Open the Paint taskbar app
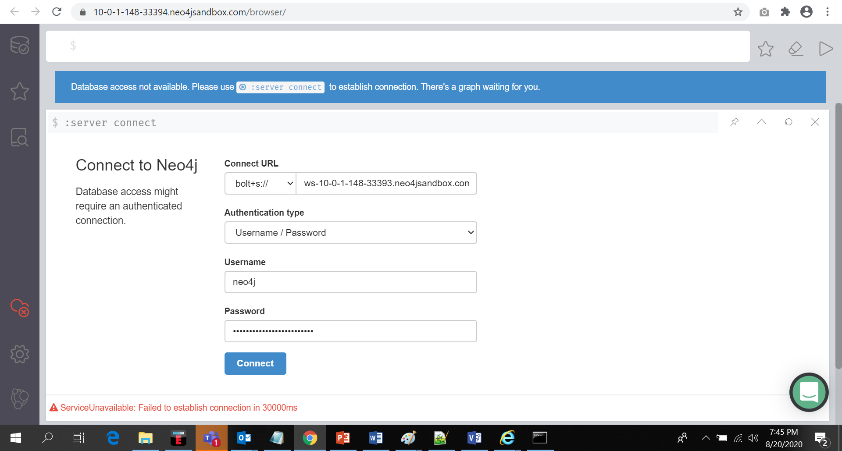842x451 pixels. (x=408, y=438)
